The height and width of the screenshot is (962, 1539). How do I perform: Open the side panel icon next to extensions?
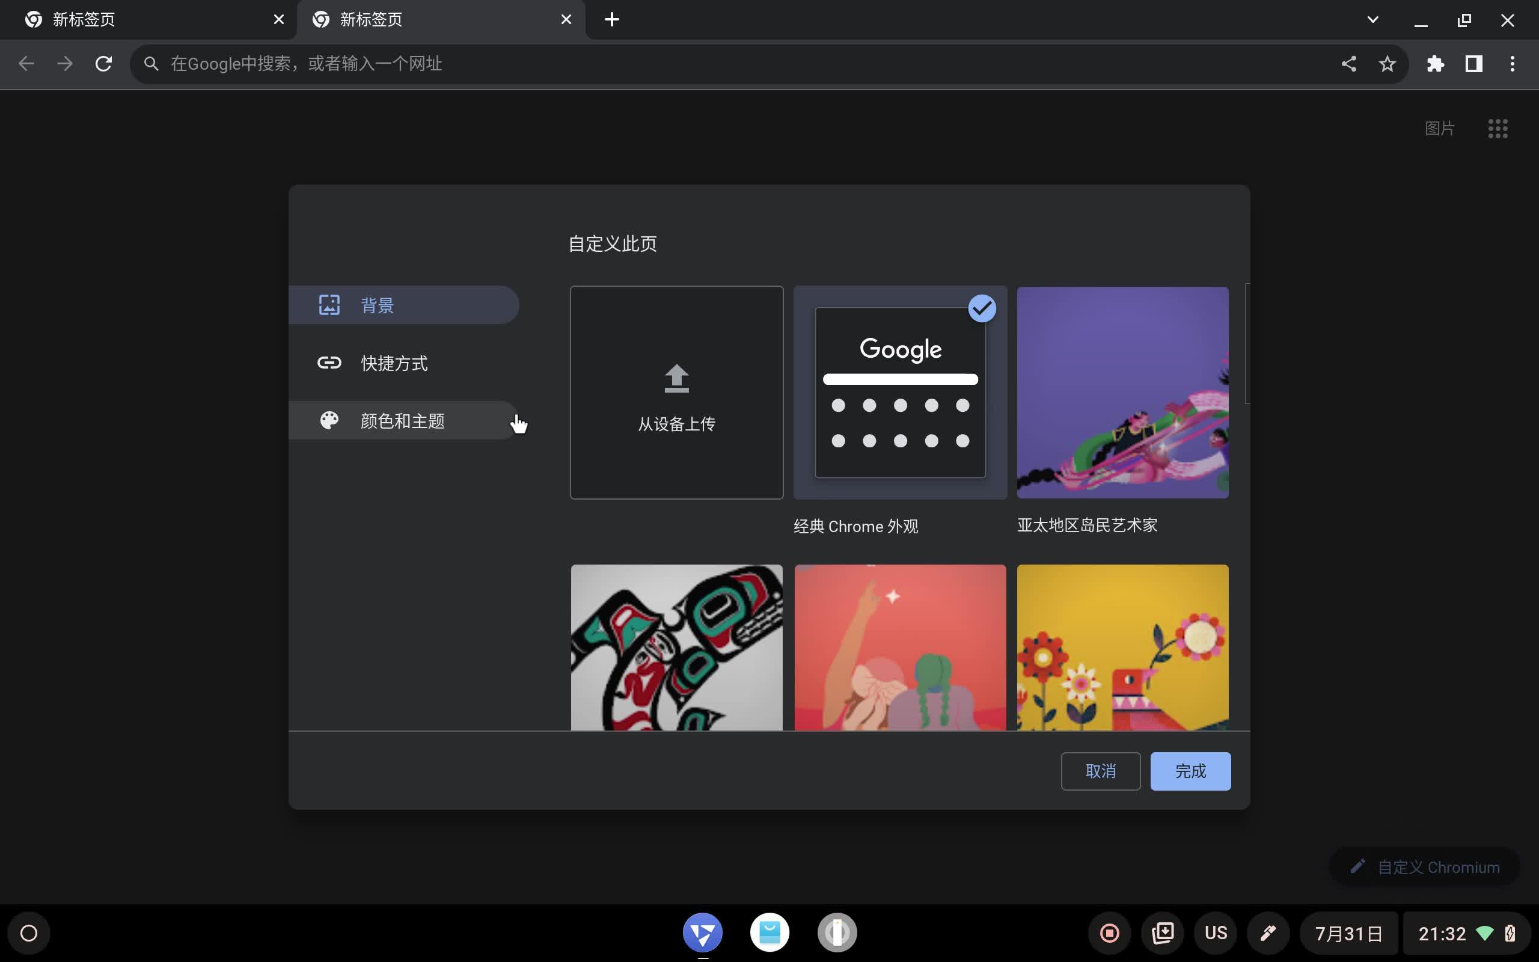(1473, 64)
